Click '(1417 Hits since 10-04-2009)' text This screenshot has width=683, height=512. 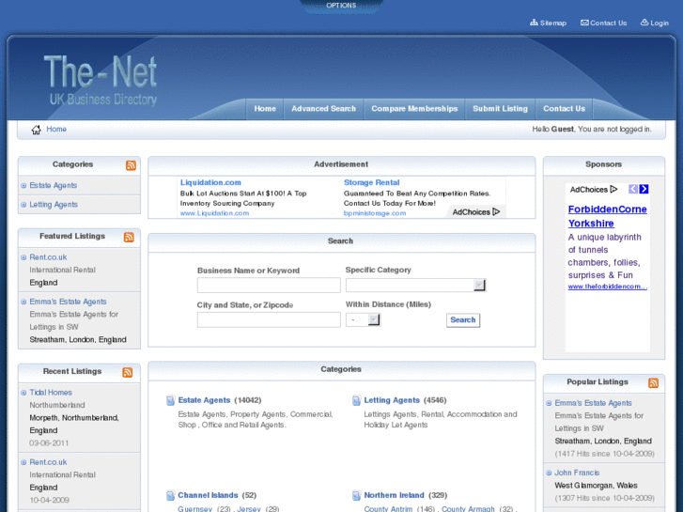coord(605,454)
